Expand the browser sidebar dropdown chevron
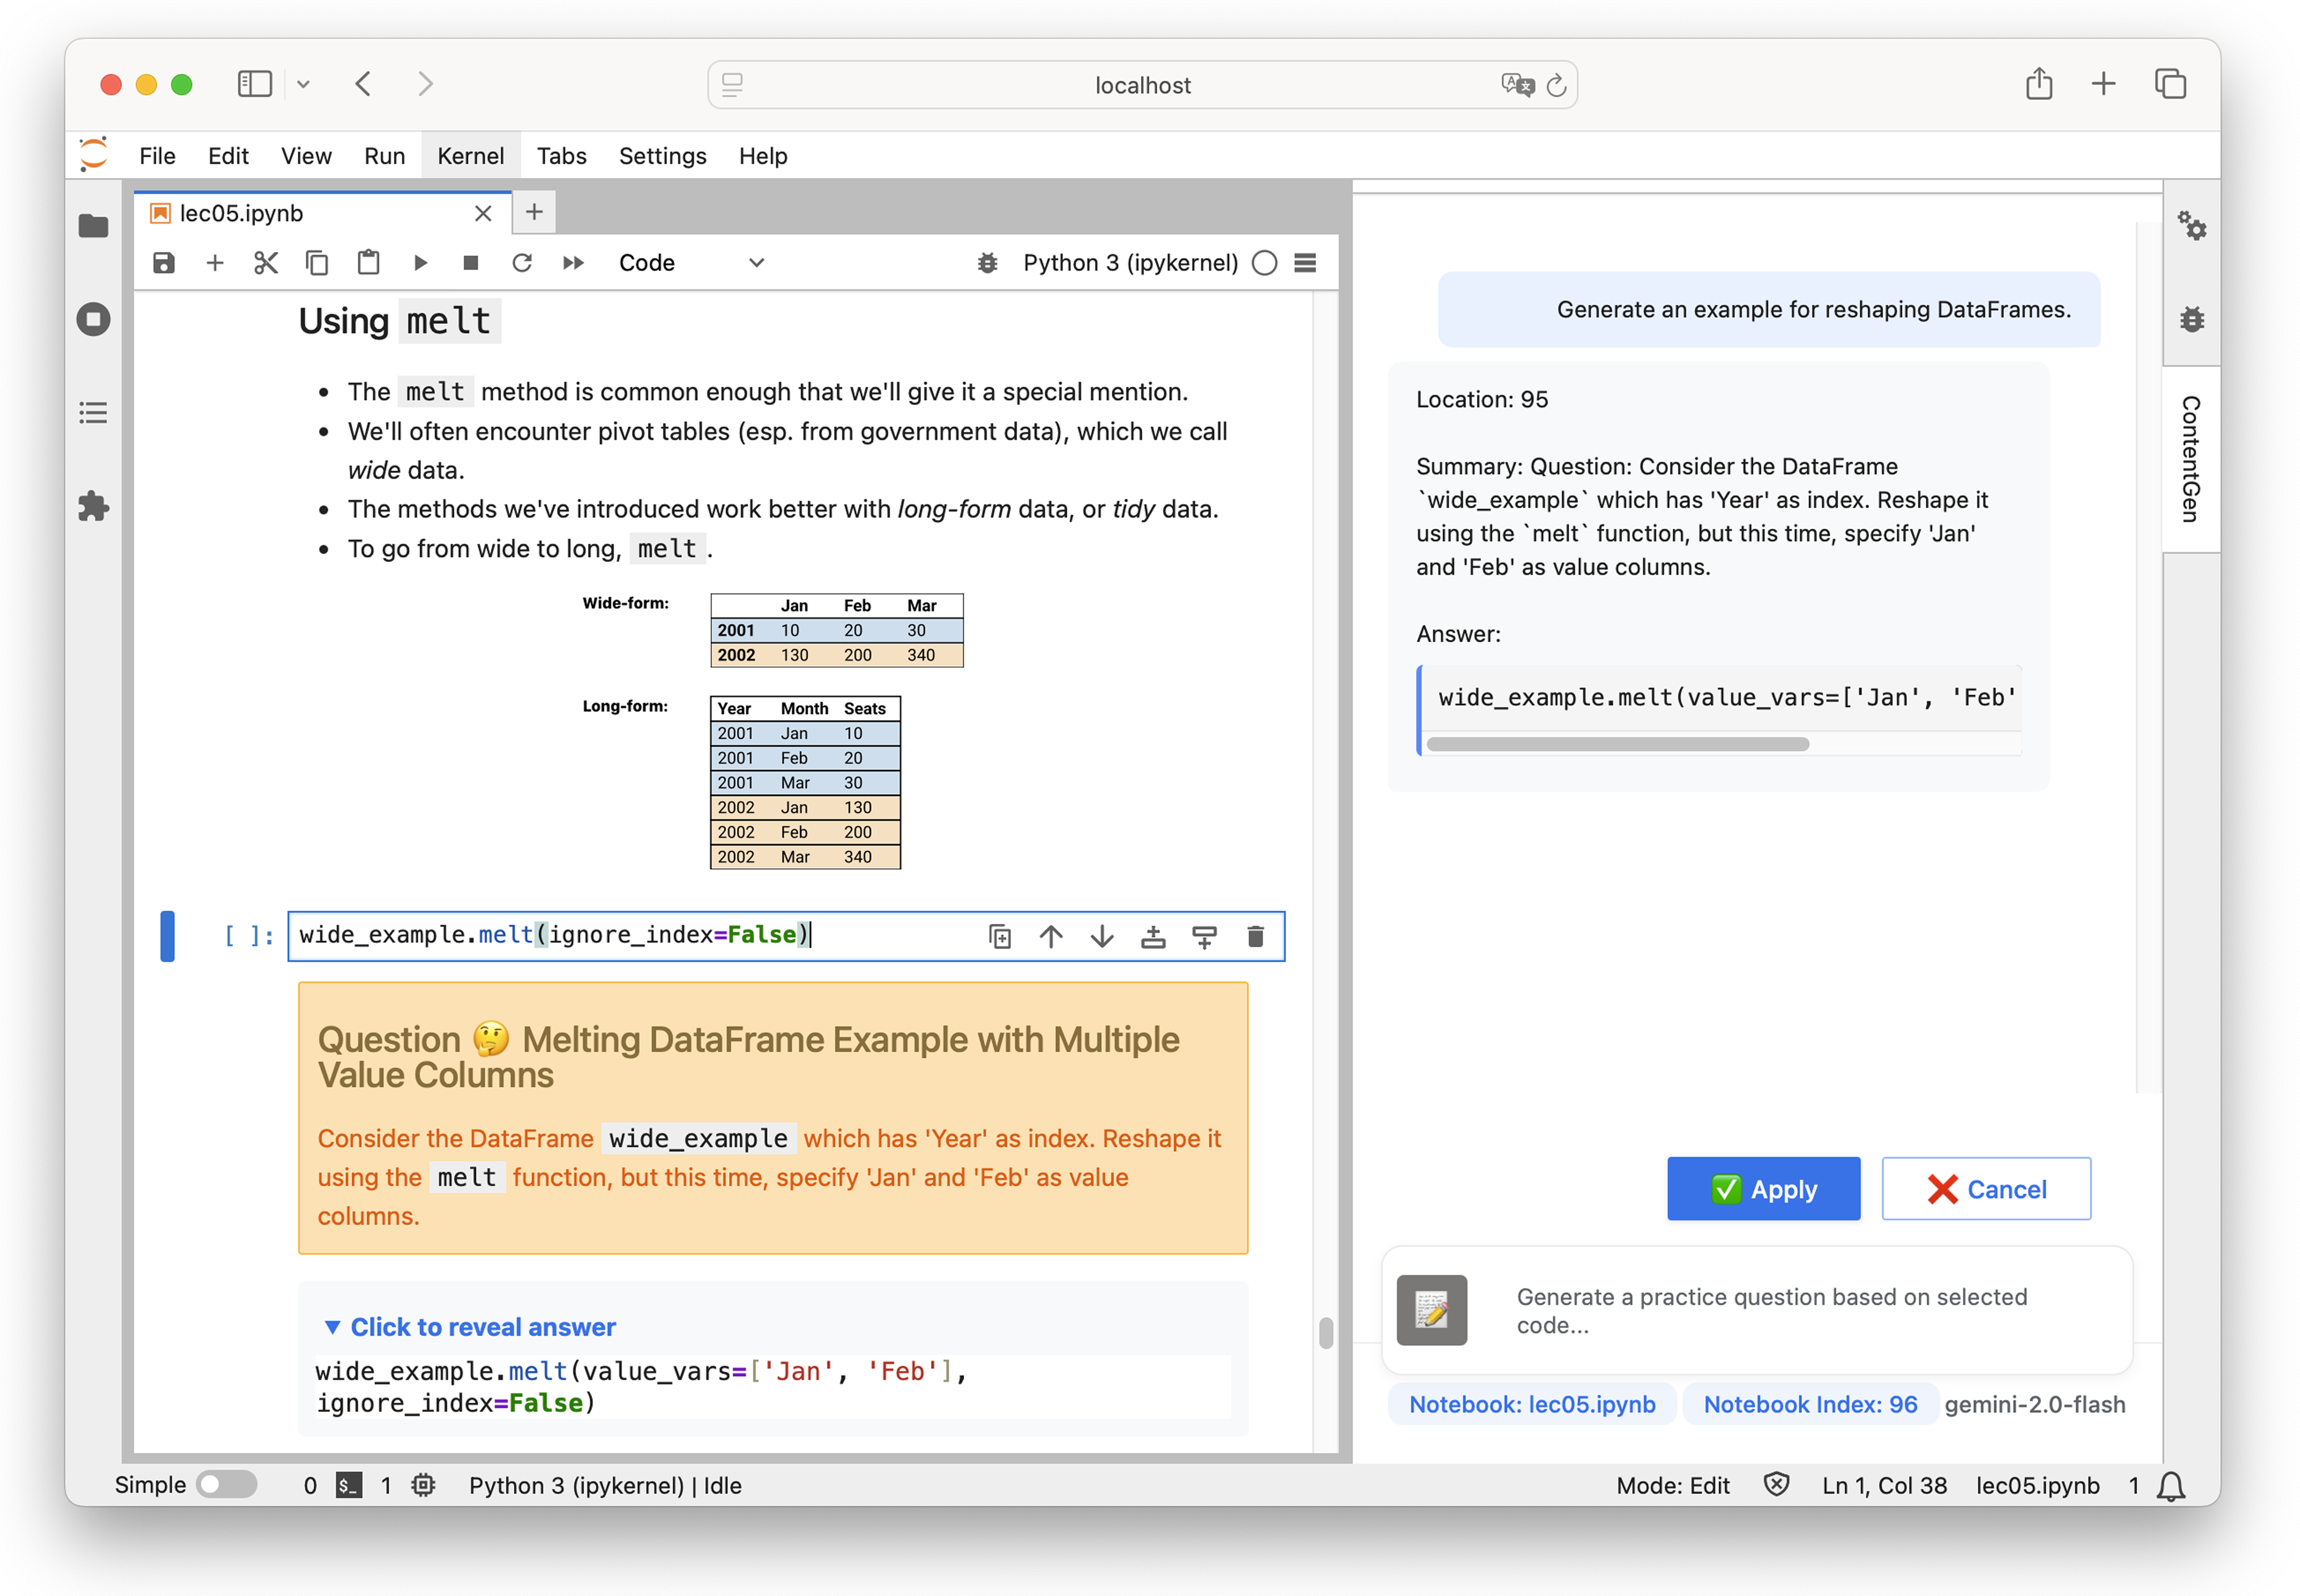The height and width of the screenshot is (1596, 2300). [x=304, y=85]
